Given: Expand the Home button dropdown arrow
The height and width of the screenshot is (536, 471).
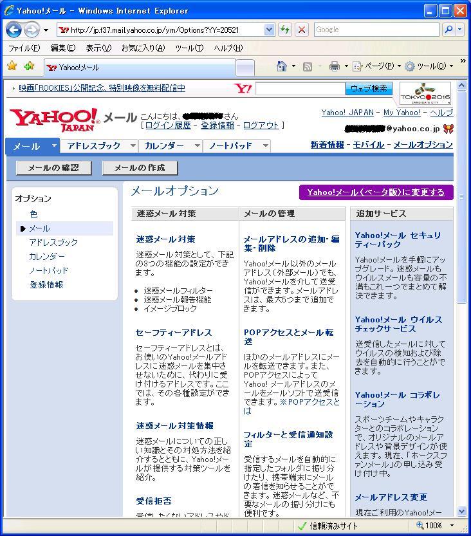Looking at the screenshot, I should click(x=293, y=66).
